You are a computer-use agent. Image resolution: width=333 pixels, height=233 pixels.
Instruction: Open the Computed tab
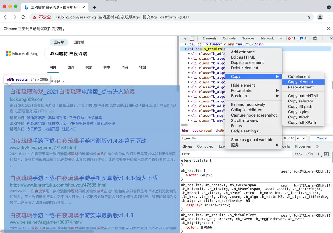click(x=205, y=146)
